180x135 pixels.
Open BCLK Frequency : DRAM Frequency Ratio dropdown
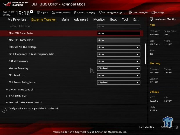(118, 54)
